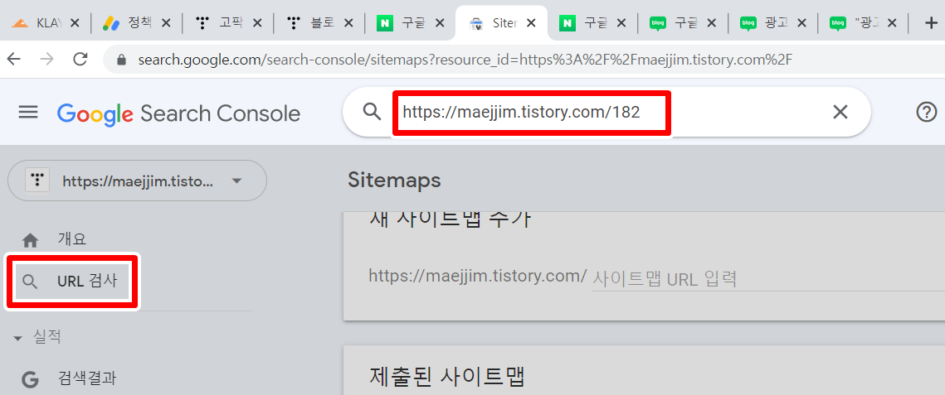
Task: Close the KLAY browser tab
Action: 75,23
